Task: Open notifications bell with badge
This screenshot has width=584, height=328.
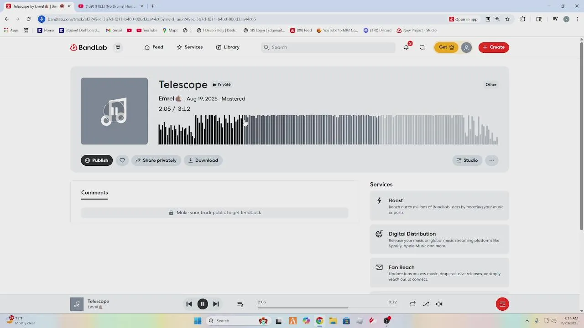Action: 407,47
